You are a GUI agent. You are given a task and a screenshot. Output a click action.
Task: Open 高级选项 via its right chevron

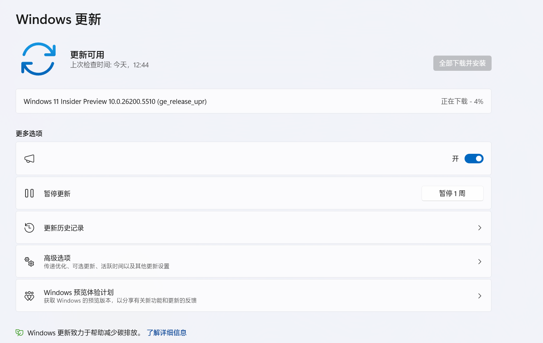pos(479,262)
